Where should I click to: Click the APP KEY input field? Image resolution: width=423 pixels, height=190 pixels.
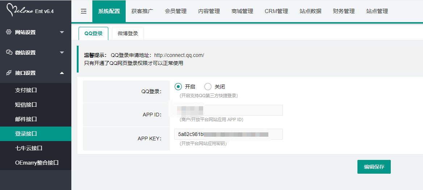click(229, 134)
